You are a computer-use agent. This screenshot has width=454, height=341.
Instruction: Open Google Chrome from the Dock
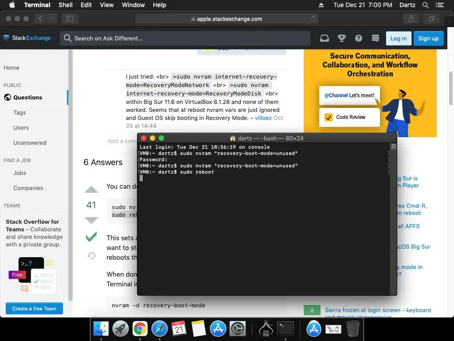click(140, 329)
